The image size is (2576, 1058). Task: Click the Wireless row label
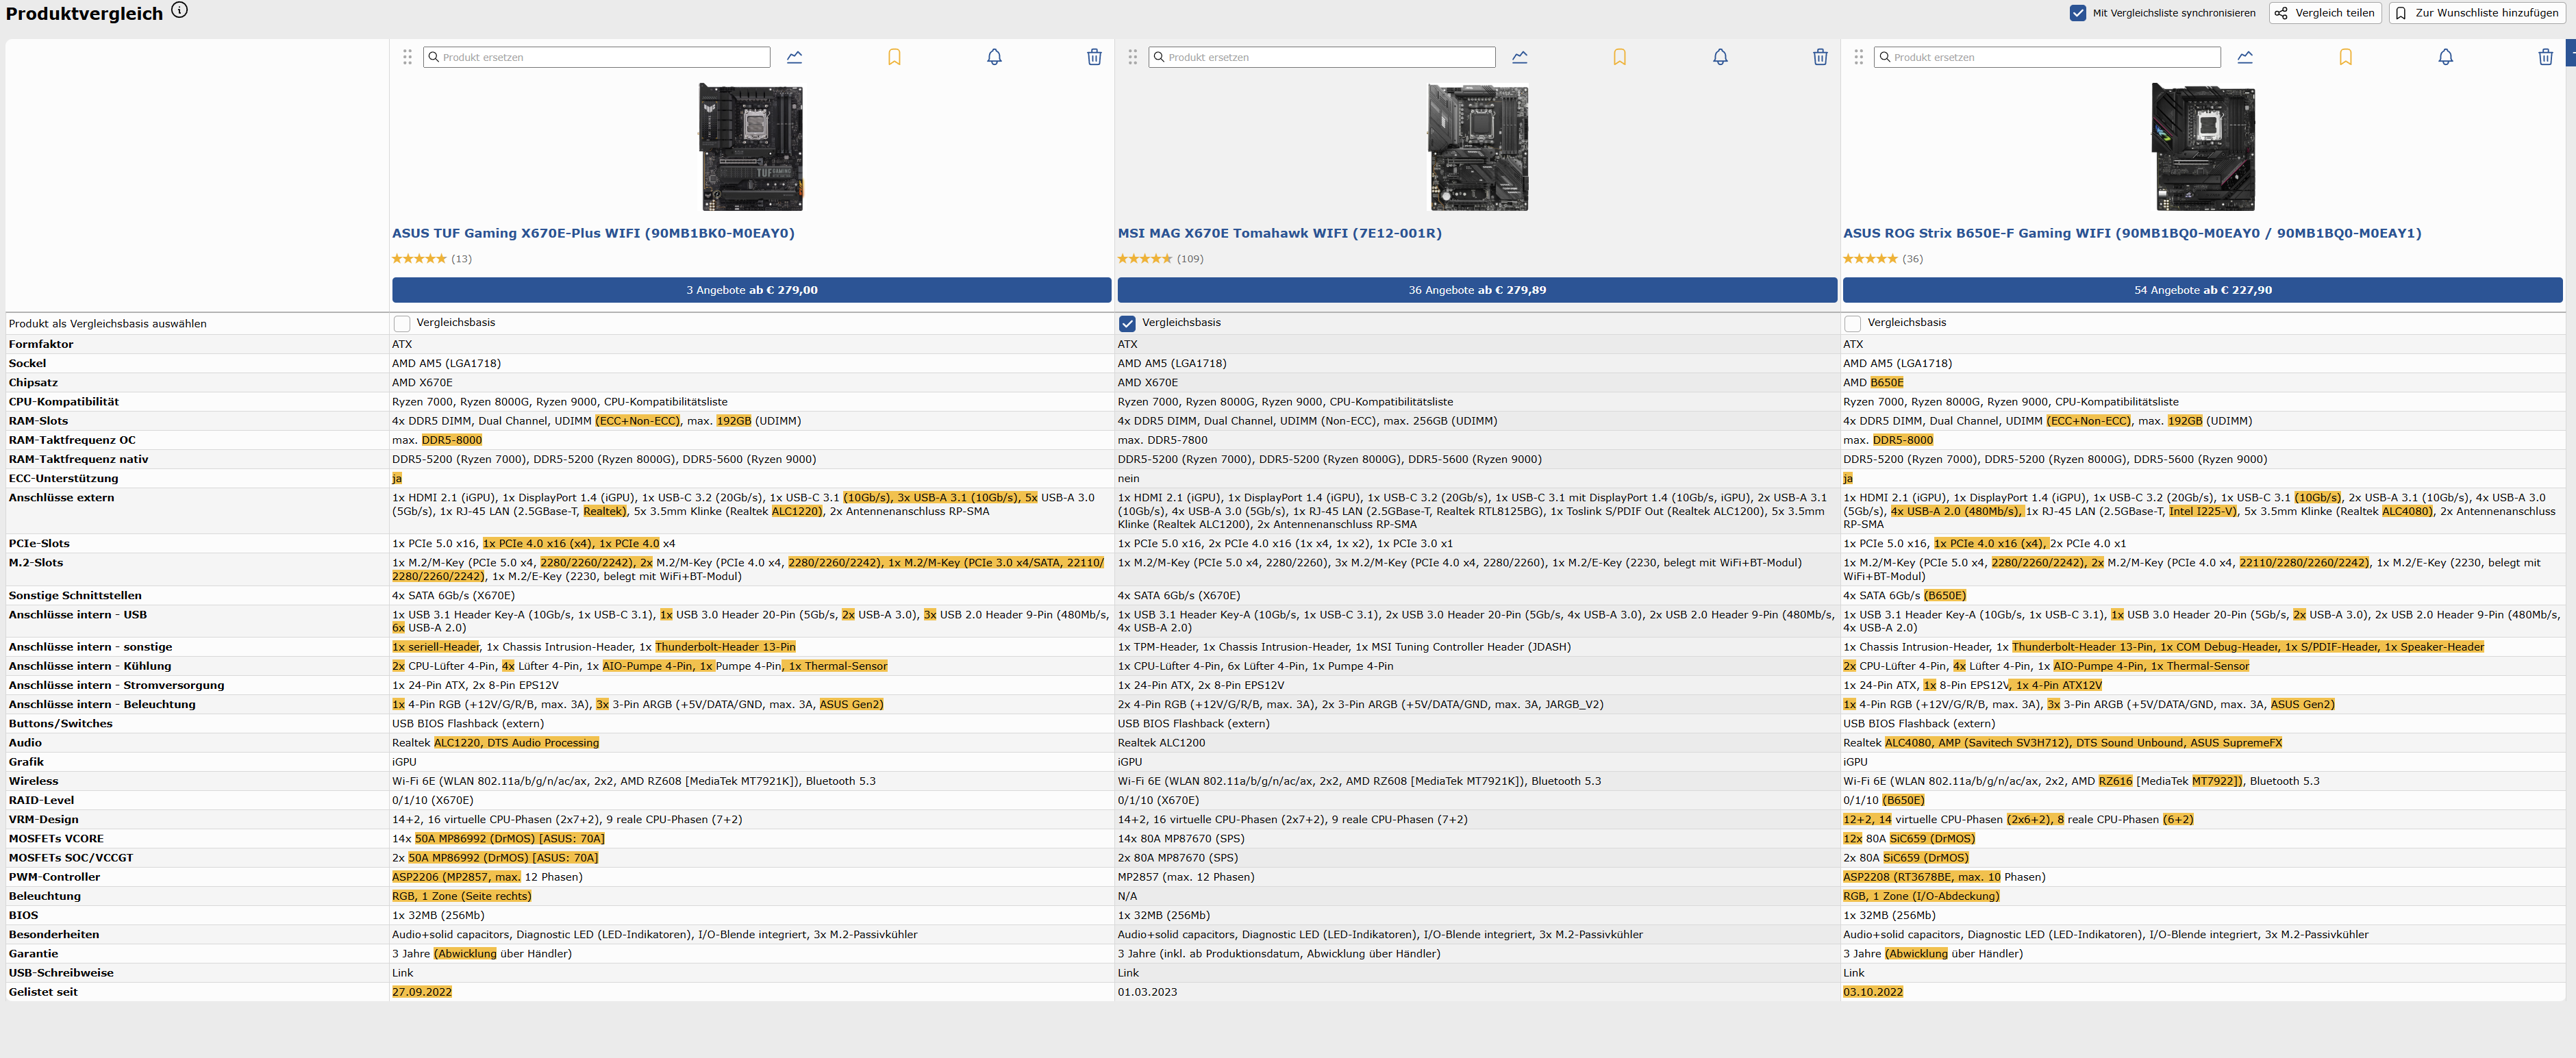pyautogui.click(x=33, y=781)
